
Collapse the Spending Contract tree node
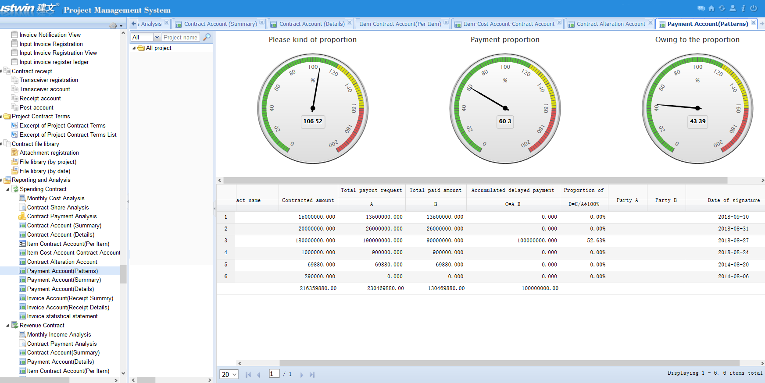click(x=8, y=189)
